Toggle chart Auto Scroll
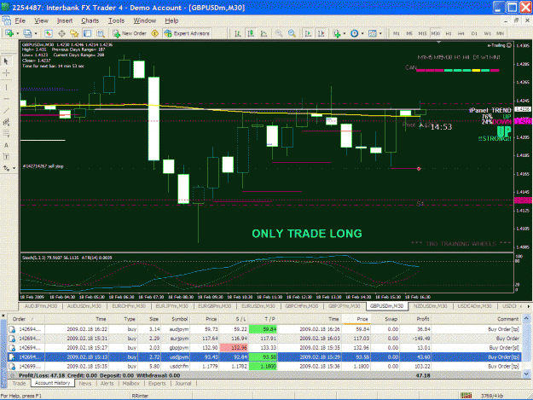533x400 pixels. pyautogui.click(x=308, y=33)
